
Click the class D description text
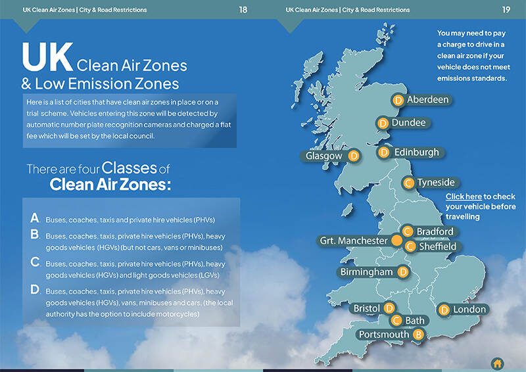(139, 302)
